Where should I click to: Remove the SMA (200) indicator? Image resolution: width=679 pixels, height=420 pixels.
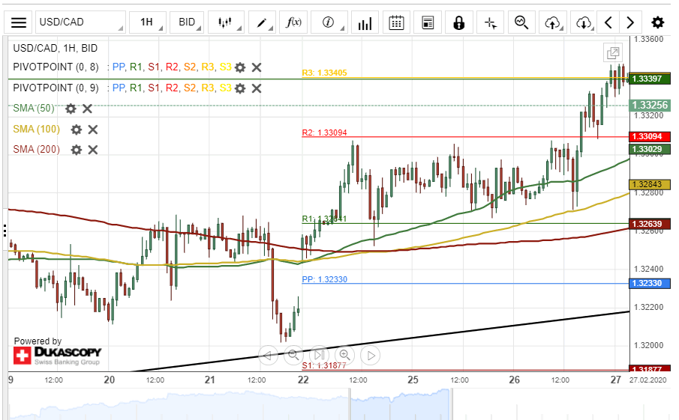click(93, 150)
